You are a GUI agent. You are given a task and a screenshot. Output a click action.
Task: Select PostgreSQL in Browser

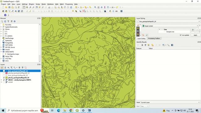pos(9,43)
